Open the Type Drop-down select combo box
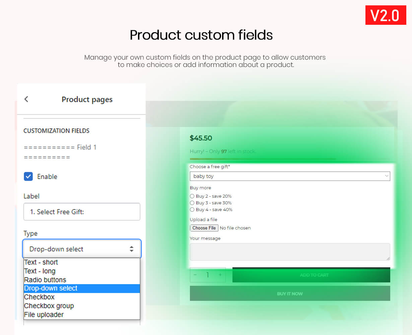This screenshot has height=335, width=412. (82, 249)
